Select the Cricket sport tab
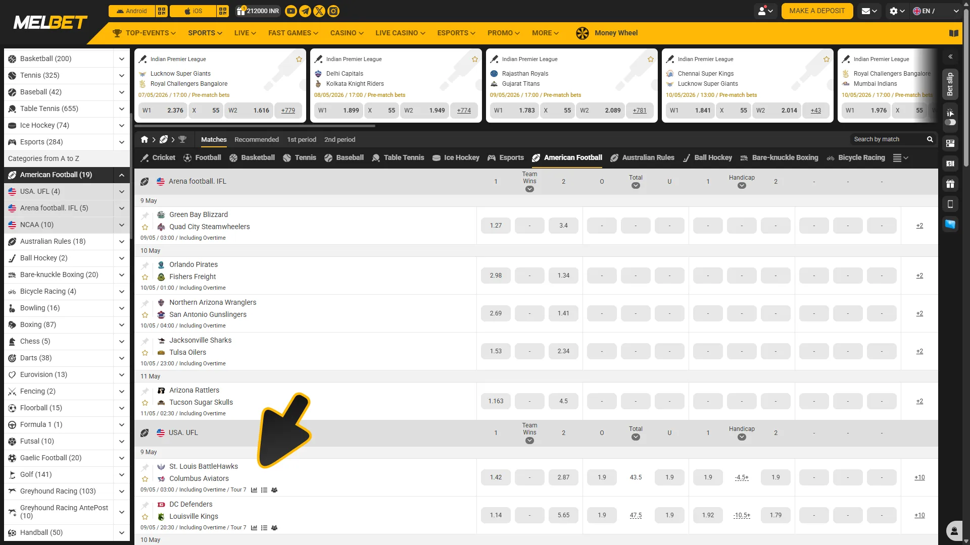This screenshot has height=545, width=970. pyautogui.click(x=158, y=158)
